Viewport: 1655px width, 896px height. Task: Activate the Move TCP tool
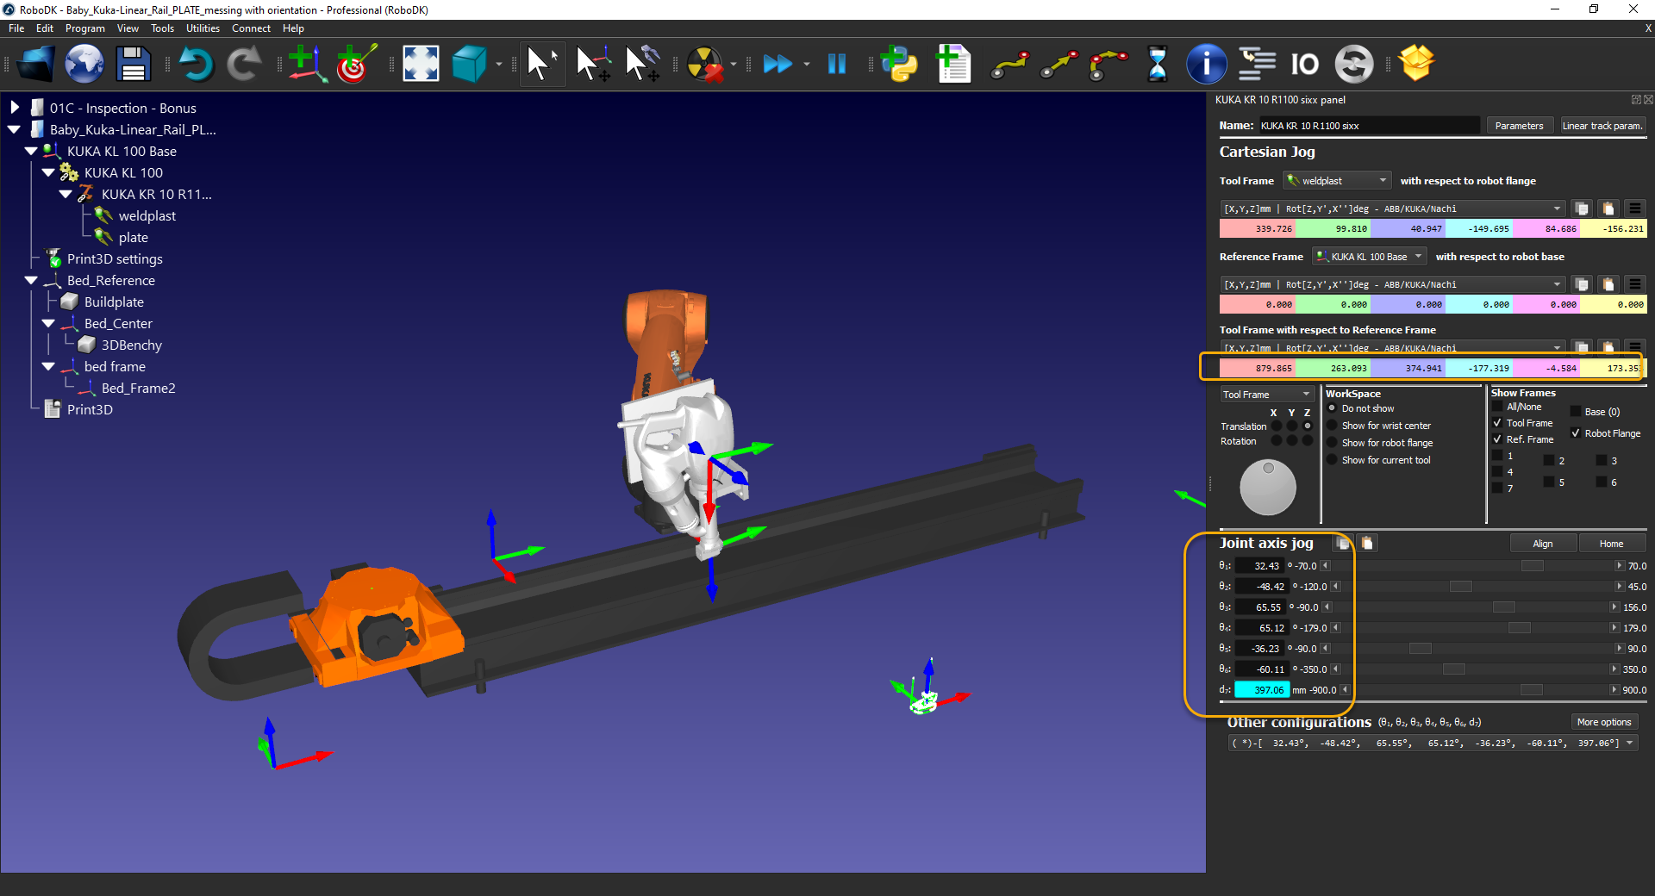click(642, 64)
